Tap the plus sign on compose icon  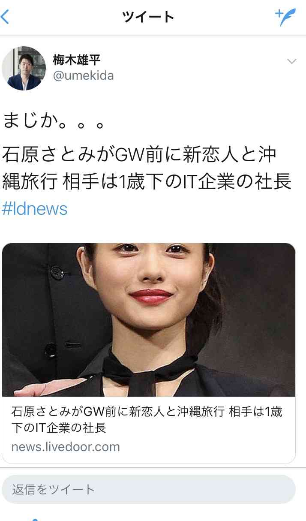(x=279, y=13)
